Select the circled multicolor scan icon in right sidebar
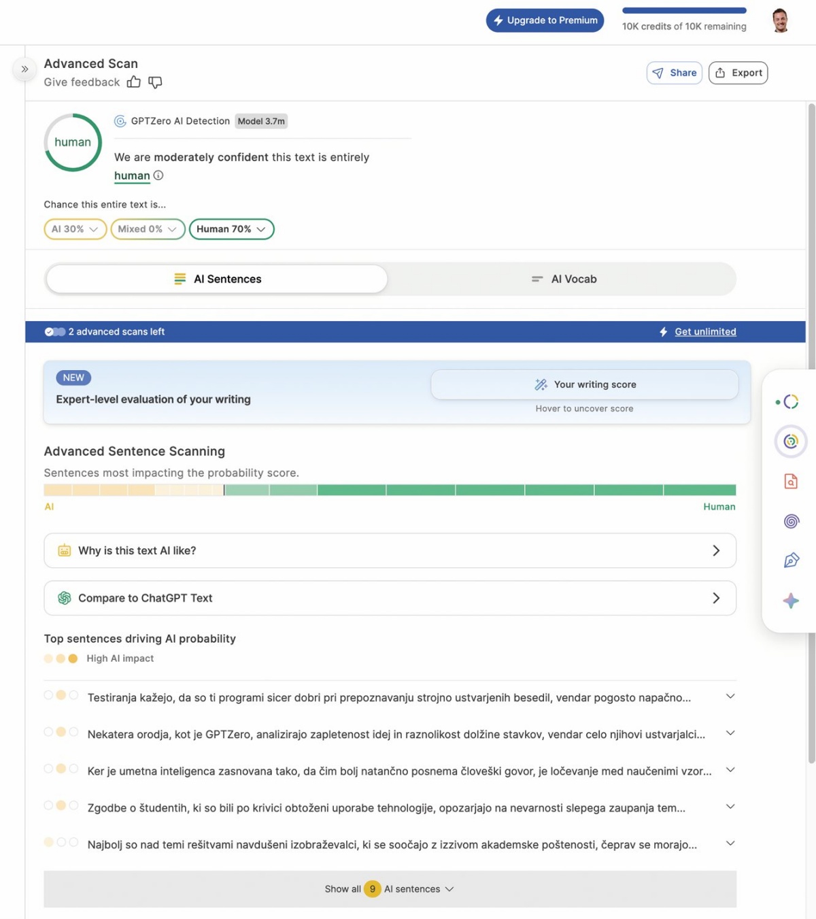This screenshot has height=919, width=816. 791,441
